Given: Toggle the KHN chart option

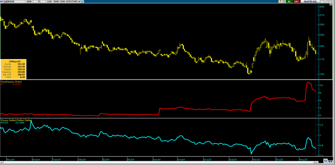Looking at the screenshot, I should [x=56, y=2].
